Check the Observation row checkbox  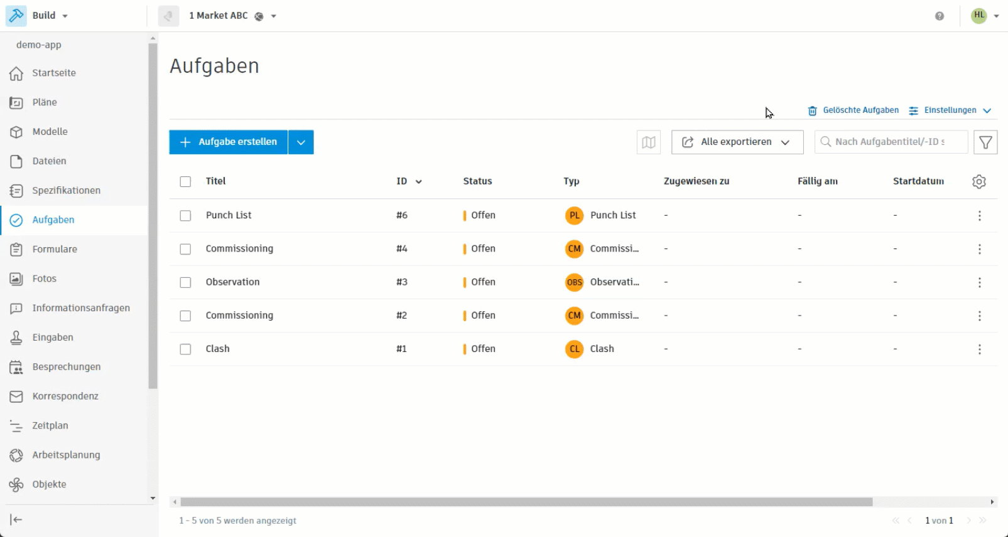(x=185, y=283)
